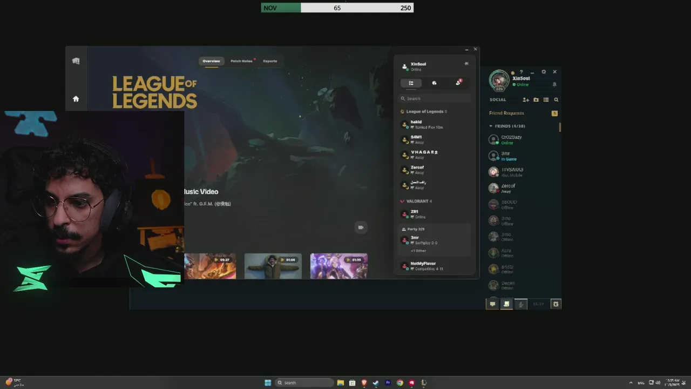This screenshot has height=389, width=691.
Task: Open the Patch Notes tab
Action: [x=241, y=61]
